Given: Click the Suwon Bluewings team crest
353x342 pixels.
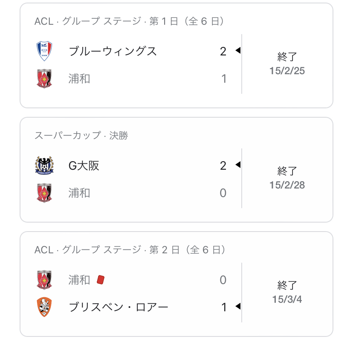Looking at the screenshot, I should [x=44, y=51].
